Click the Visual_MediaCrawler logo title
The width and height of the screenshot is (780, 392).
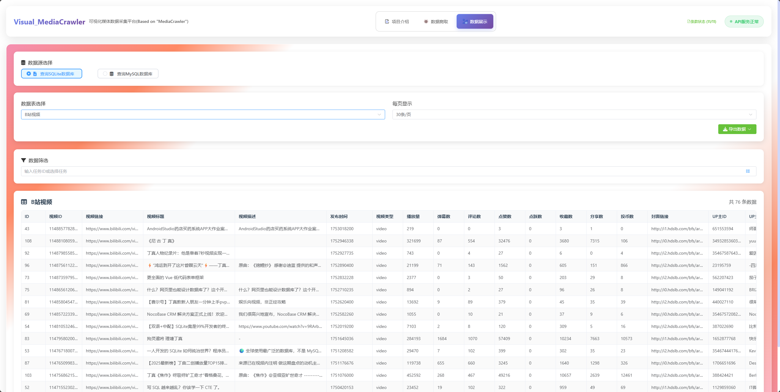[50, 22]
